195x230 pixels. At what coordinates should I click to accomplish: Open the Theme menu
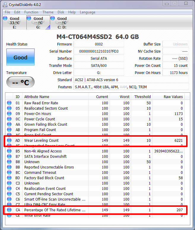pos(48,12)
